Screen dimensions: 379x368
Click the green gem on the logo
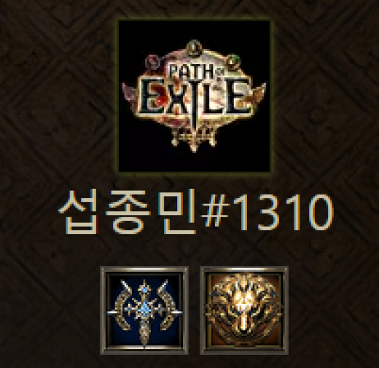click(233, 61)
